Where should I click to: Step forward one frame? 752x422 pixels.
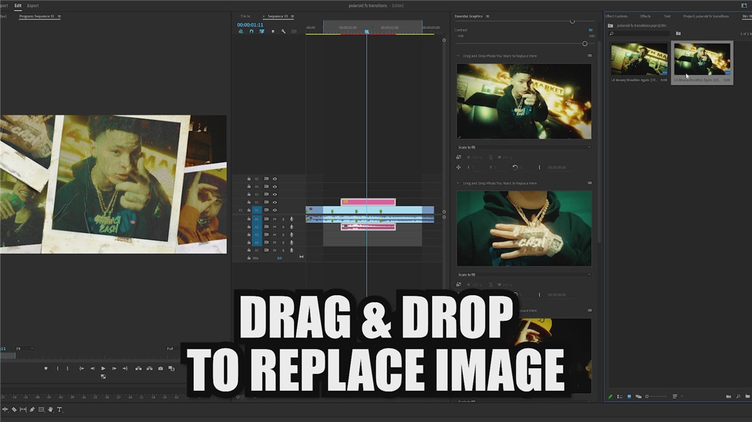[x=114, y=368]
